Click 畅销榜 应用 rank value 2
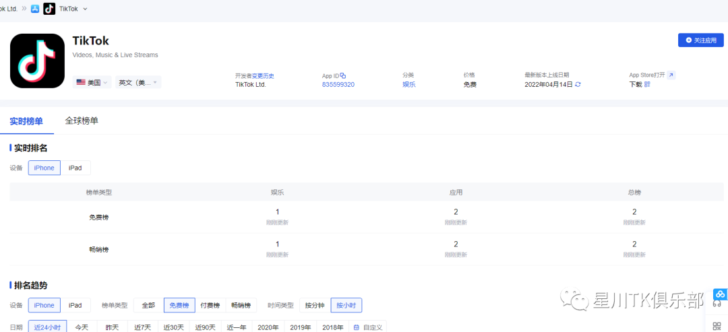This screenshot has width=728, height=332. (456, 244)
